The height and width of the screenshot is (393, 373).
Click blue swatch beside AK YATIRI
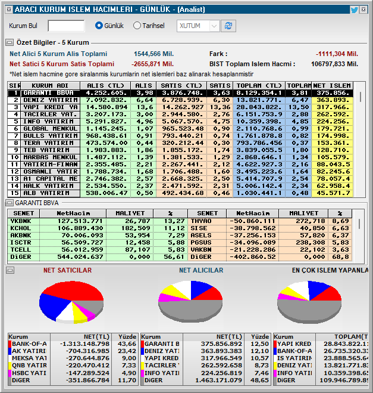[10, 351]
